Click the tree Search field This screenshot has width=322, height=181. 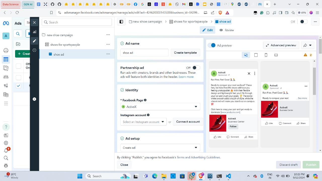click(x=77, y=22)
